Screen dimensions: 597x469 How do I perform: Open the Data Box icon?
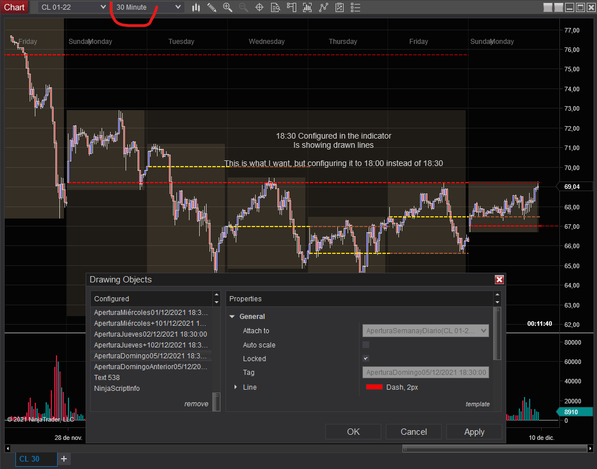click(x=275, y=7)
